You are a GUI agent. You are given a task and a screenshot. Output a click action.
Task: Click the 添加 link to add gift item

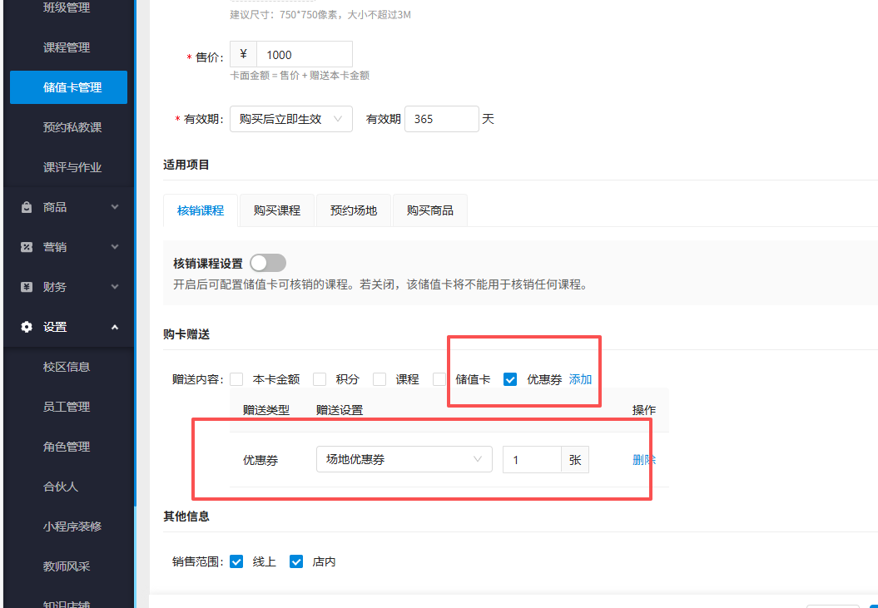pyautogui.click(x=580, y=378)
